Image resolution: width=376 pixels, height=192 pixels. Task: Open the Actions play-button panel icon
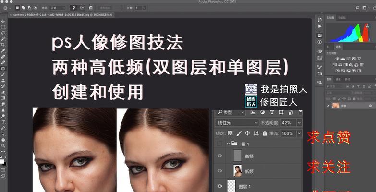320,26
